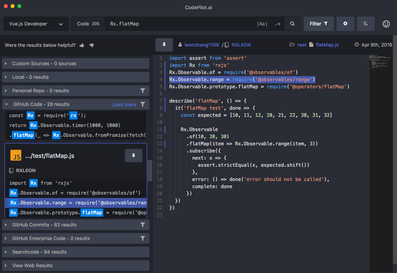This screenshot has height=273, width=397.
Task: Click the clock date icon
Action: pyautogui.click(x=357, y=44)
